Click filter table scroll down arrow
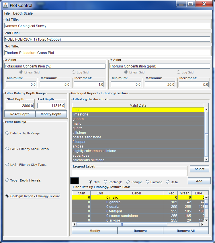The image size is (215, 243). tap(206, 220)
